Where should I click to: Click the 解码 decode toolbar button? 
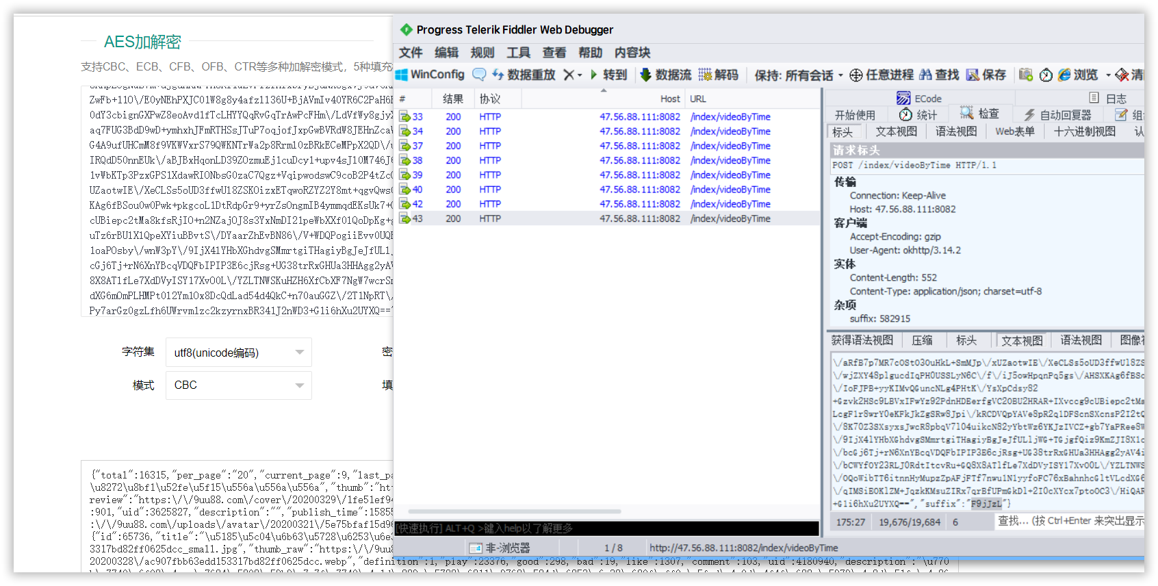[719, 75]
